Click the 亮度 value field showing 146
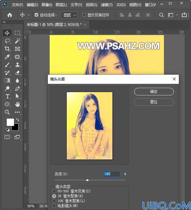The image size is (191, 210). (111, 174)
